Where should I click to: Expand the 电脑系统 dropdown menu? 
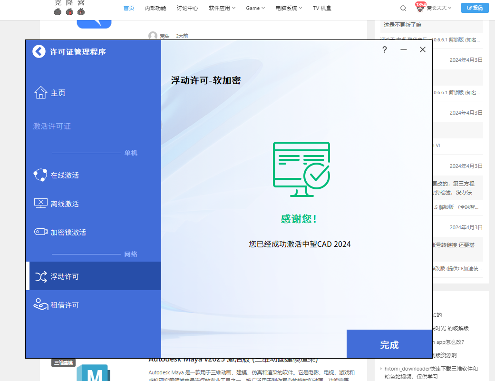289,8
